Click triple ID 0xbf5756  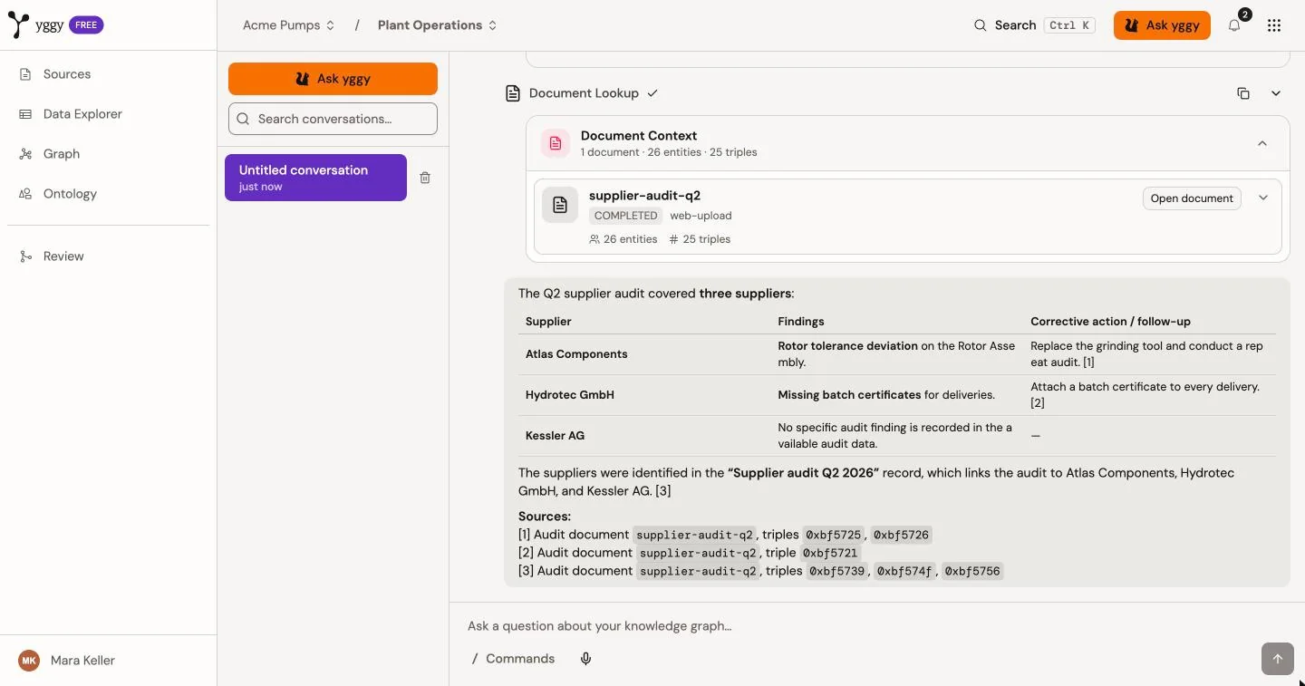click(972, 571)
